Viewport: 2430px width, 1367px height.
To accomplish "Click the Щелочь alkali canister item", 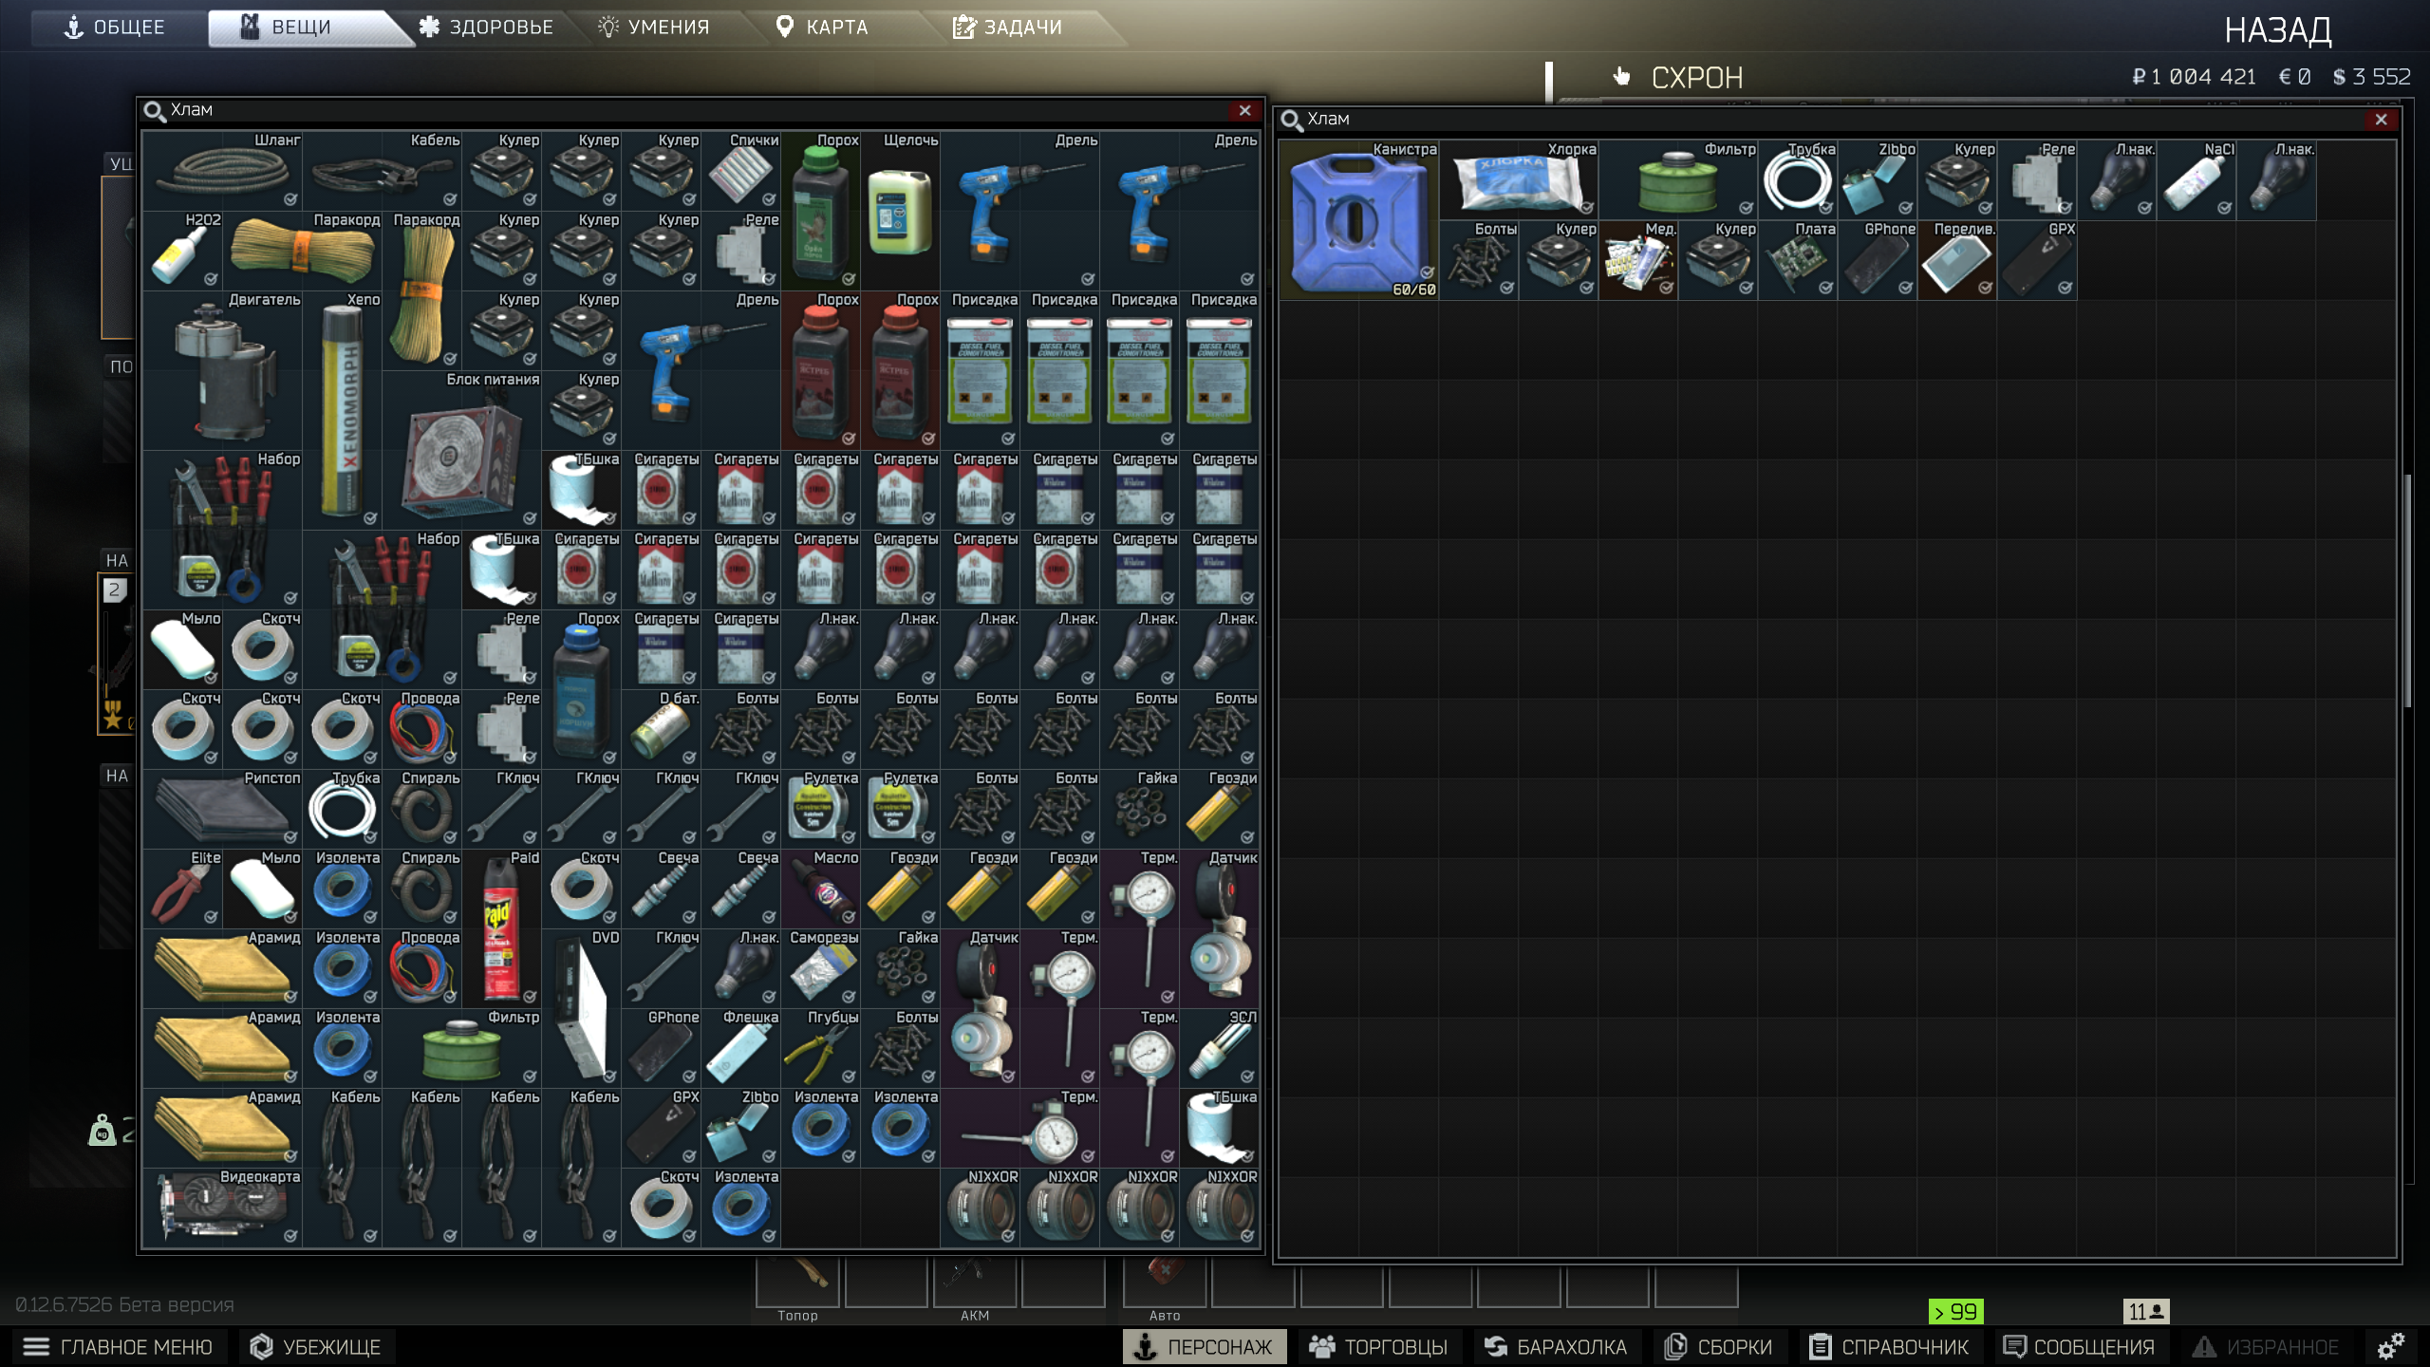I will 900,211.
